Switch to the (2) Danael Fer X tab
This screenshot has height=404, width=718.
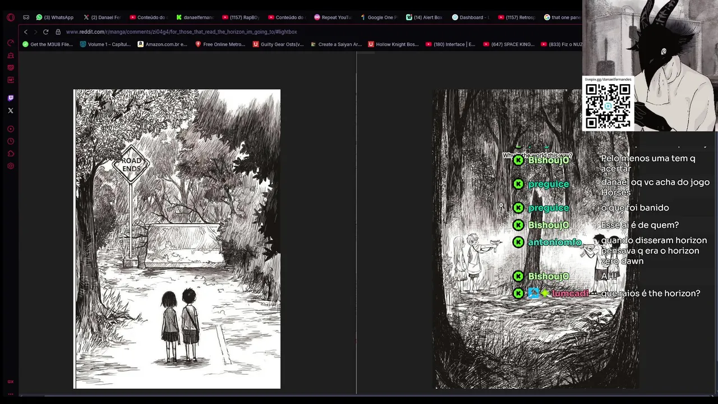point(102,17)
